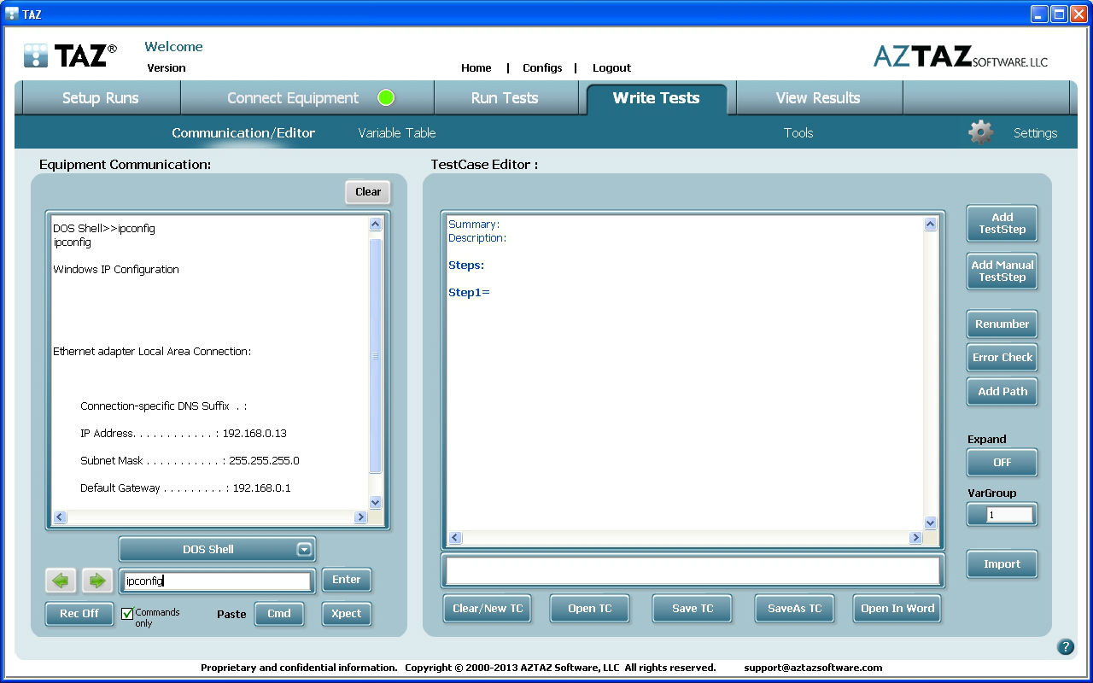Screen dimensions: 1093x683
Task: Switch to the Run Tests tab
Action: (505, 98)
